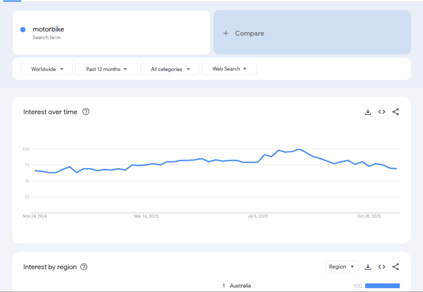Change the Web Search type filter
The image size is (423, 292).
point(229,69)
